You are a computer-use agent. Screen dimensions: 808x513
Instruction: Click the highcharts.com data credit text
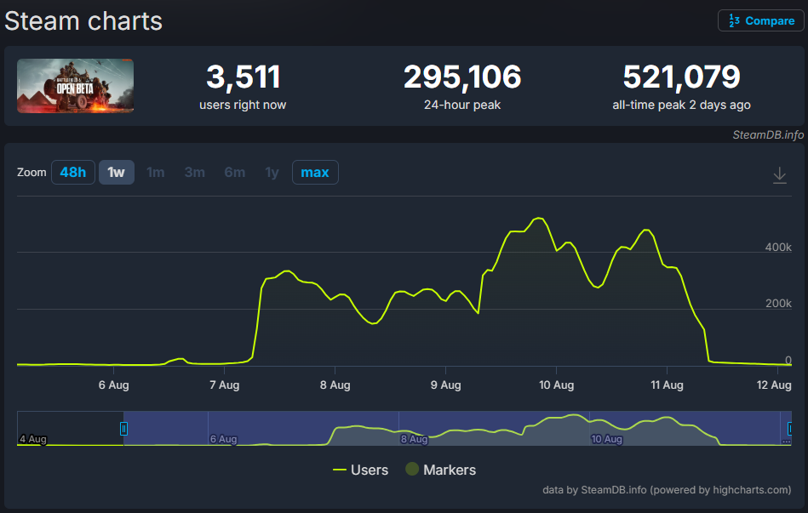pos(667,490)
